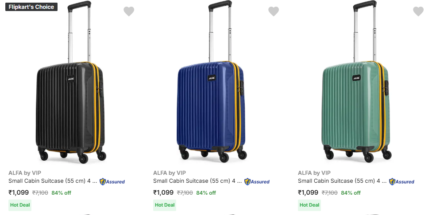Add the black suitcase to wishlist
436x215 pixels.
(129, 11)
